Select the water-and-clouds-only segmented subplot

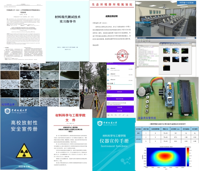tap(185, 59)
